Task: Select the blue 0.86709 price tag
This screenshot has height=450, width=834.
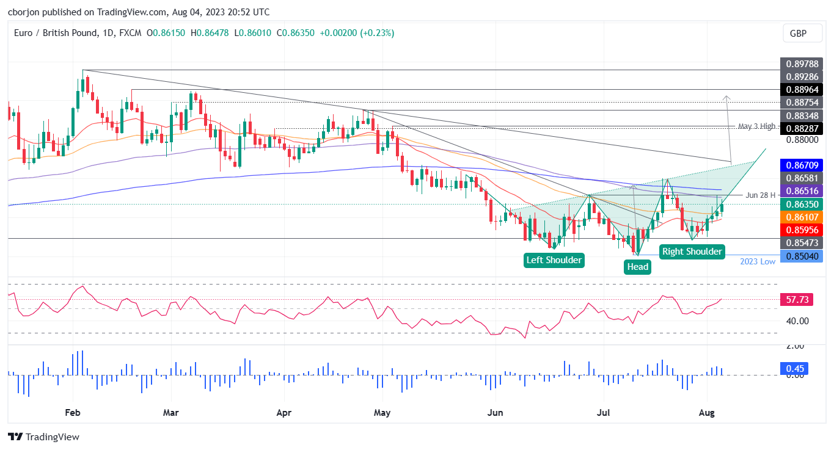Action: (x=801, y=165)
